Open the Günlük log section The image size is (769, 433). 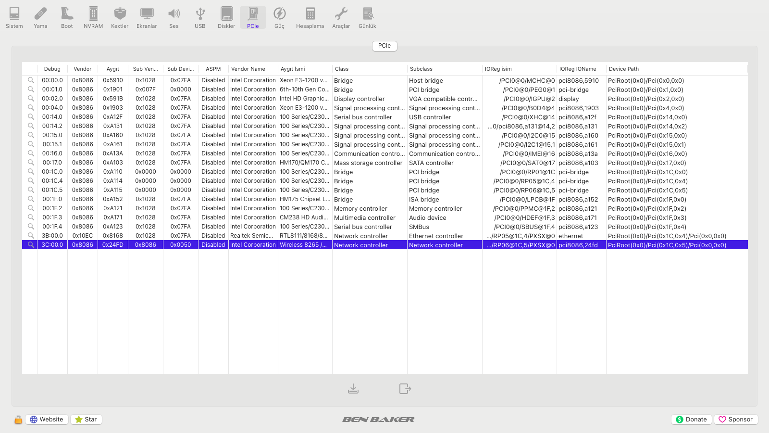coord(367,18)
